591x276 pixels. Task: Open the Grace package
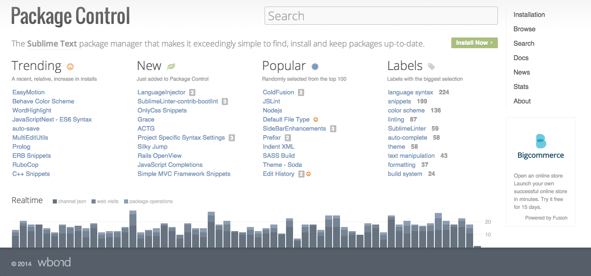click(x=146, y=119)
